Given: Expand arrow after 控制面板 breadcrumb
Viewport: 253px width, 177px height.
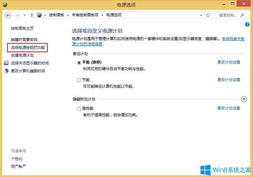Looking at the screenshot, I should pos(68,15).
